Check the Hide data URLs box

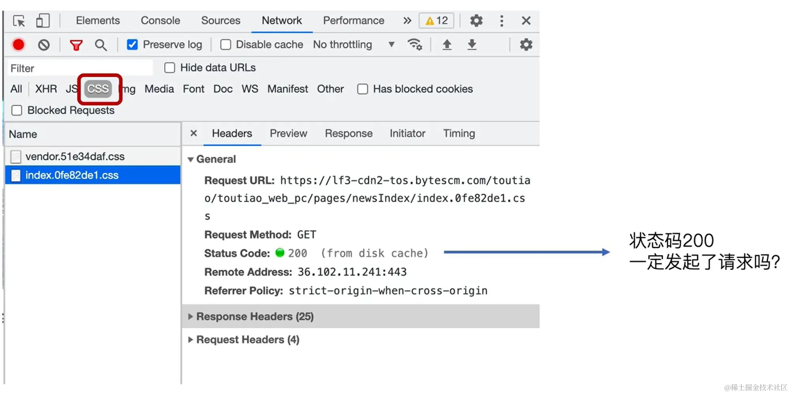(170, 68)
